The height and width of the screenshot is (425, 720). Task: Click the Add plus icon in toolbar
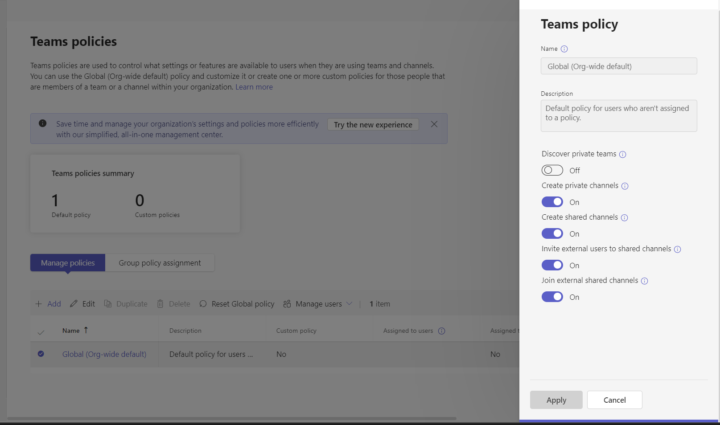[x=39, y=304]
